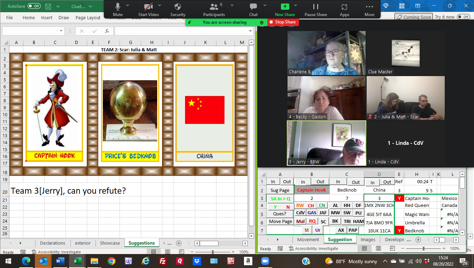Adjust the zoom slider in right Excel status bar
This screenshot has width=474, height=268.
[423, 248]
